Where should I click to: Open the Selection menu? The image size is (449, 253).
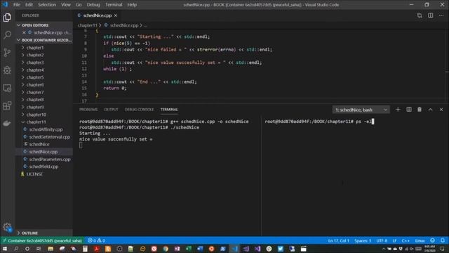coord(47,5)
